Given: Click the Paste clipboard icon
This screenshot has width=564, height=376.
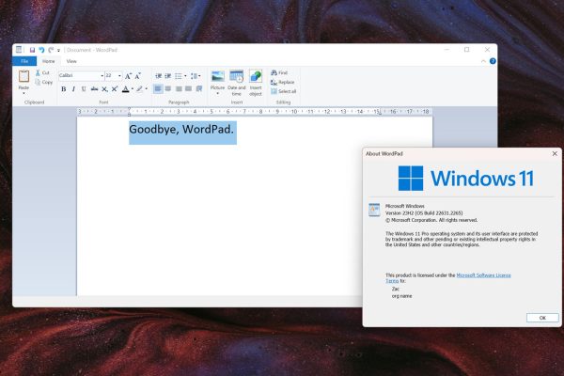Looking at the screenshot, I should point(23,76).
